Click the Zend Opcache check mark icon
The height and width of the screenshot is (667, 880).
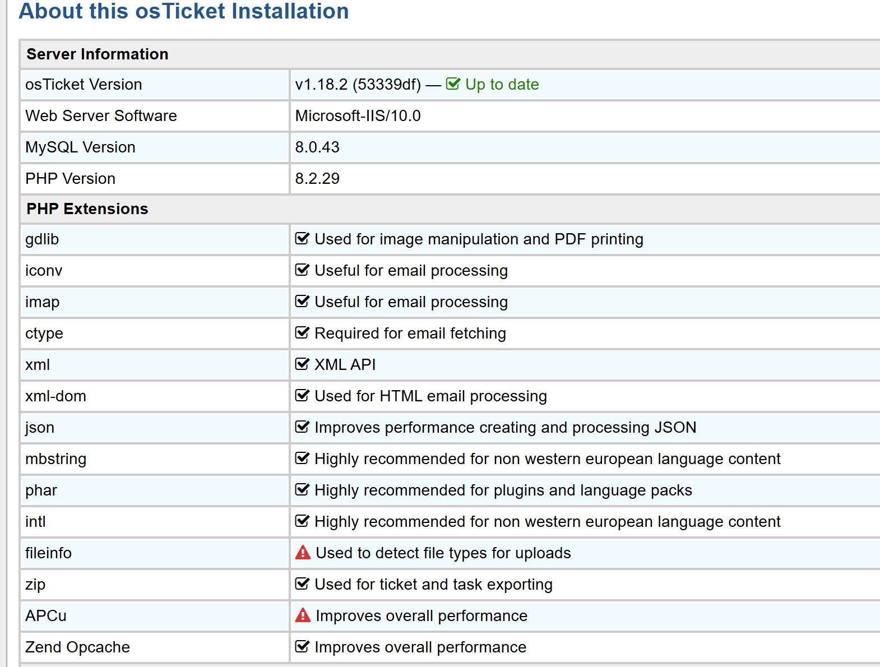[x=302, y=647]
